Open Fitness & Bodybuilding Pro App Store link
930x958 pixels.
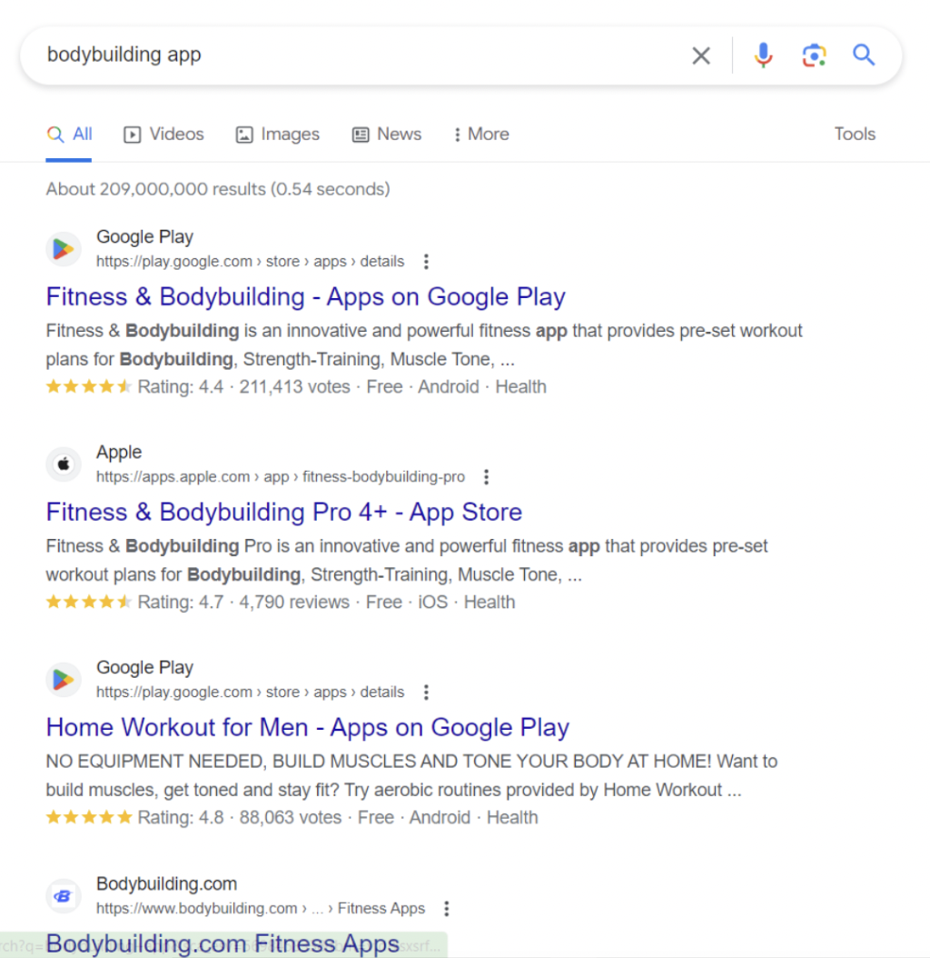(x=283, y=513)
